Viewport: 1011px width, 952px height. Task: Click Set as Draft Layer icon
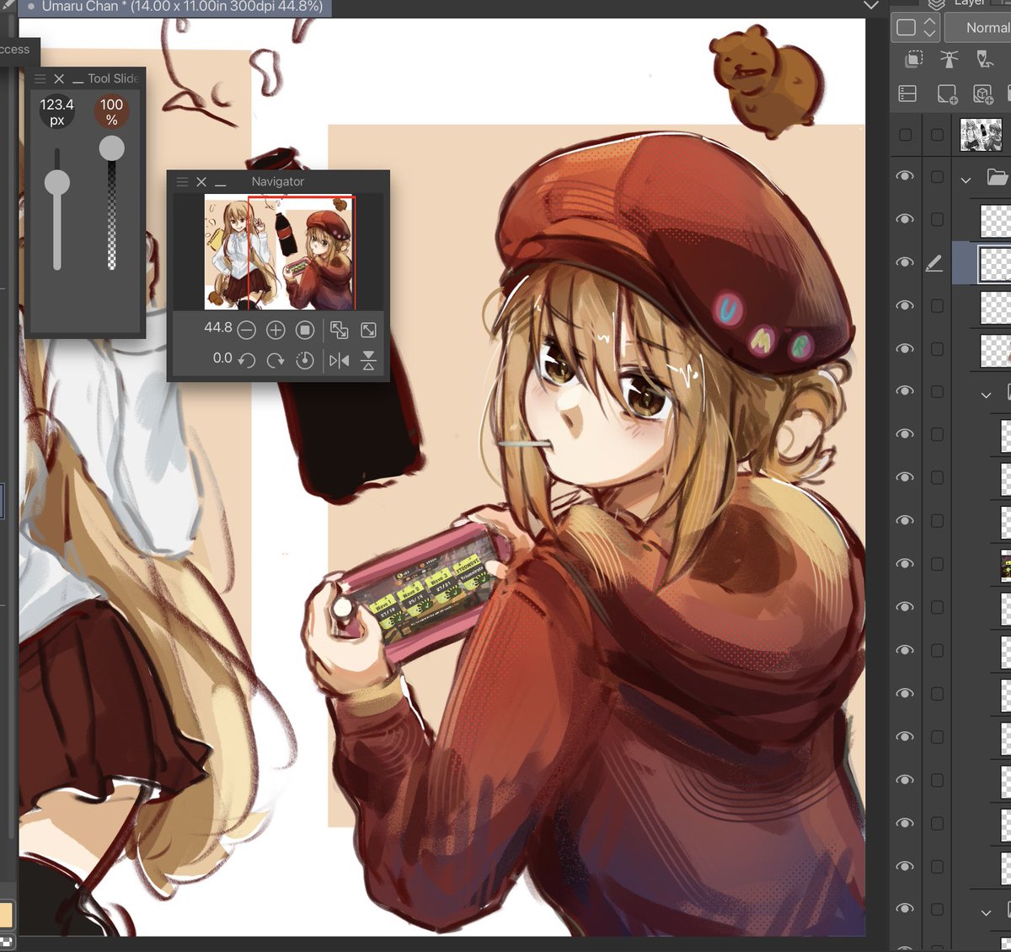984,59
